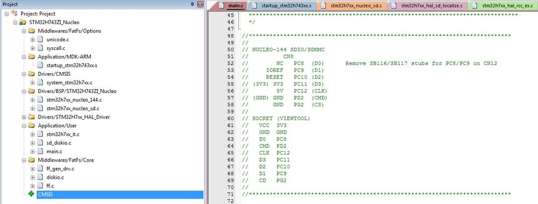Expand sd_diskio.c include dependencies
The width and height of the screenshot is (538, 204).
33,143
